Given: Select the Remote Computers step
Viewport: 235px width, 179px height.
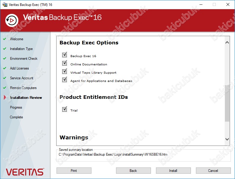Looking at the screenshot, I should tap(23, 88).
